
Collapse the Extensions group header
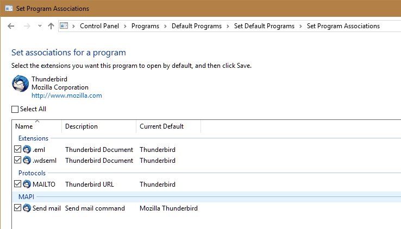[33, 138]
